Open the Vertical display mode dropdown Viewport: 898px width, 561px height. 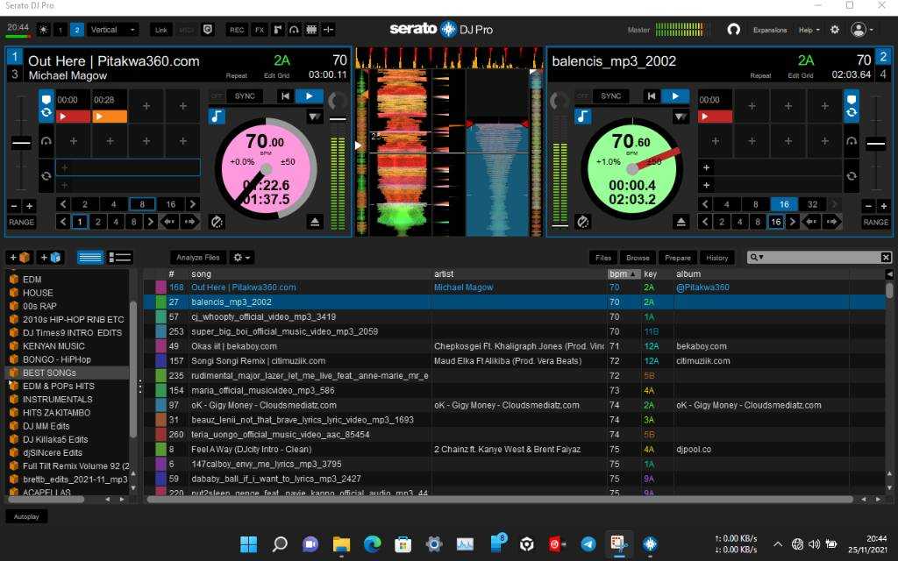113,30
